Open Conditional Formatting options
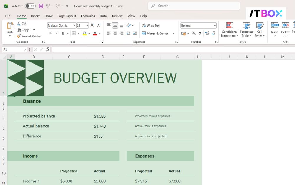The height and width of the screenshot is (185, 295). pyautogui.click(x=229, y=29)
